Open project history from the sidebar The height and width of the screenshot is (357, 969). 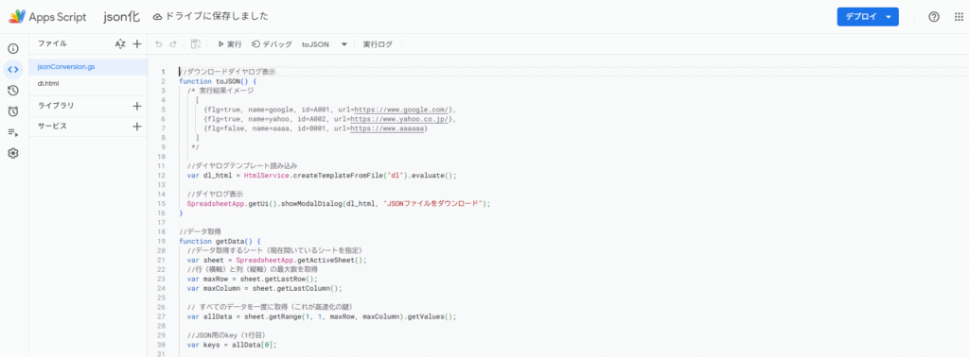coord(13,91)
